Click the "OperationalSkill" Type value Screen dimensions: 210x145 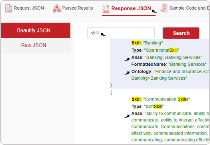click(x=162, y=50)
